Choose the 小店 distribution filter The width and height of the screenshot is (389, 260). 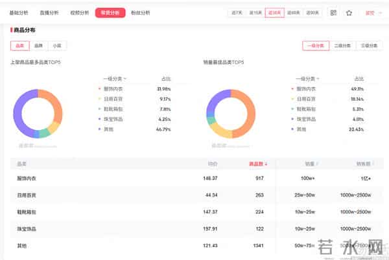tap(57, 46)
